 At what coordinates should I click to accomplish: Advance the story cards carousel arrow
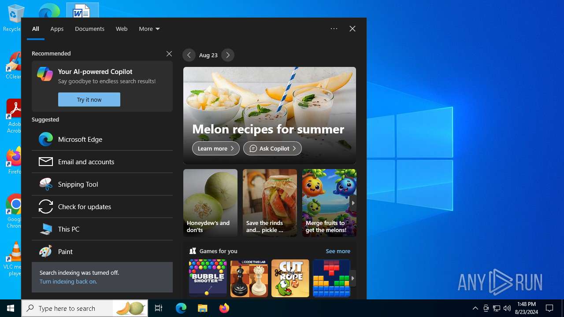tap(353, 203)
